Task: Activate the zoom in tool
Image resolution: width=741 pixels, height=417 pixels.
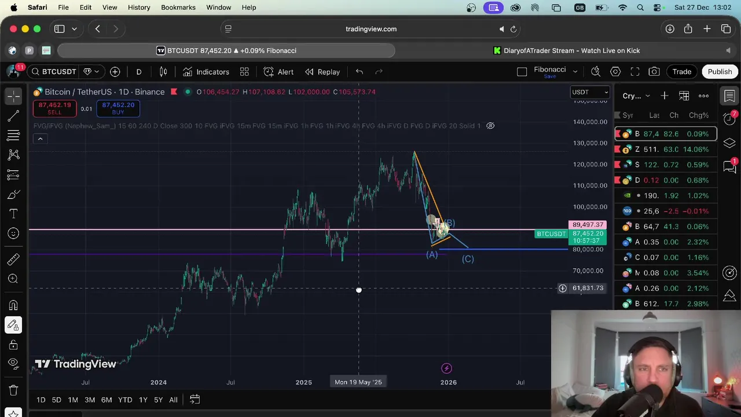Action: (x=13, y=279)
